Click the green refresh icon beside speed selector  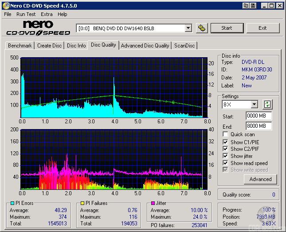267,105
